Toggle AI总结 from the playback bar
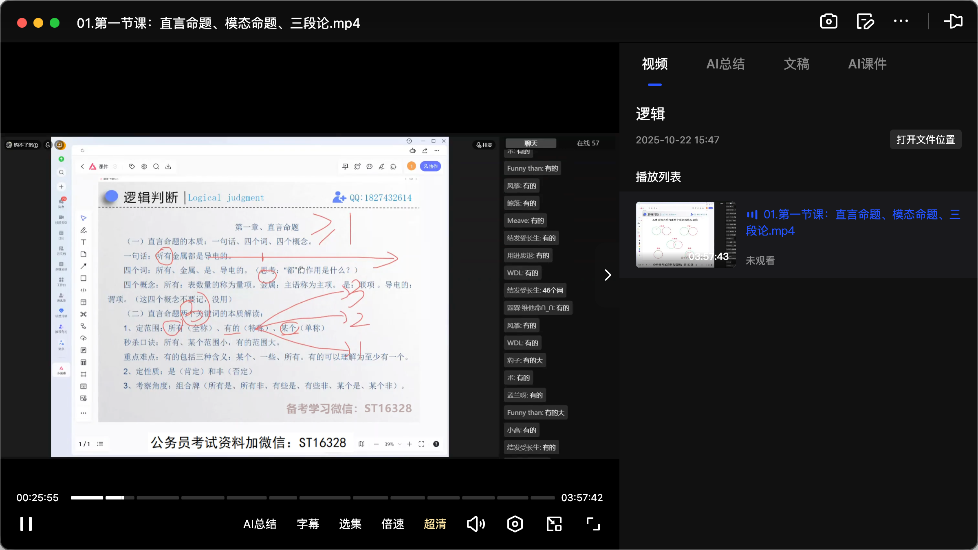978x550 pixels. click(260, 524)
